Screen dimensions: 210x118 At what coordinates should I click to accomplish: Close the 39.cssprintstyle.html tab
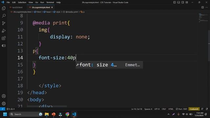click(x=52, y=7)
